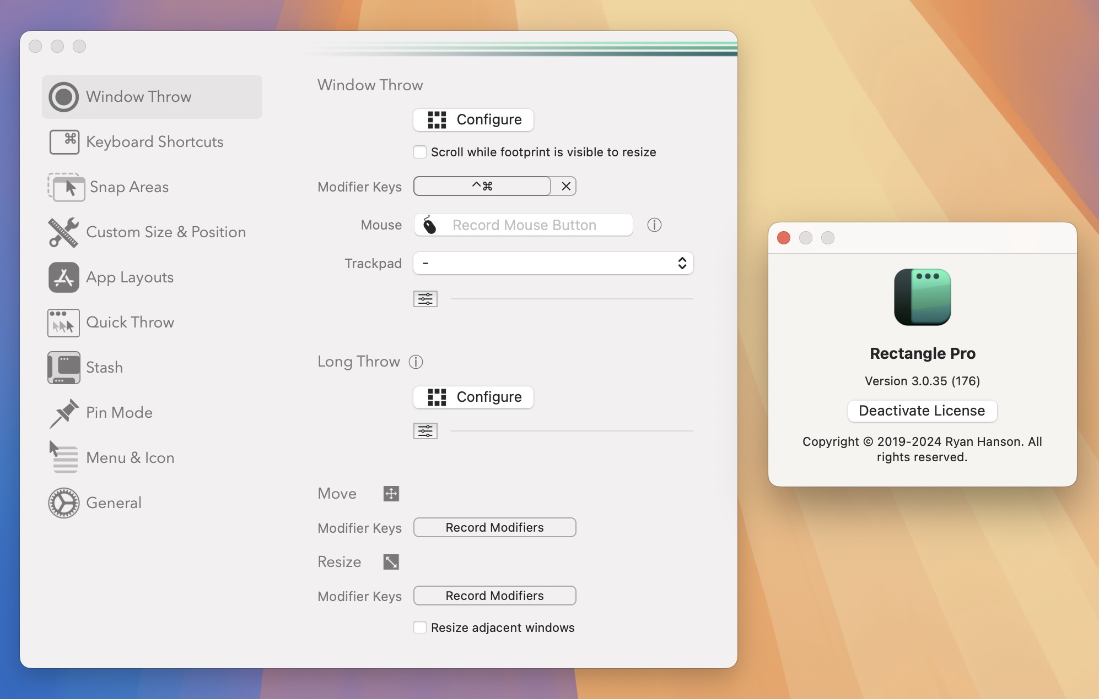Open Long Throw advanced sliders
The image size is (1099, 699).
(424, 429)
